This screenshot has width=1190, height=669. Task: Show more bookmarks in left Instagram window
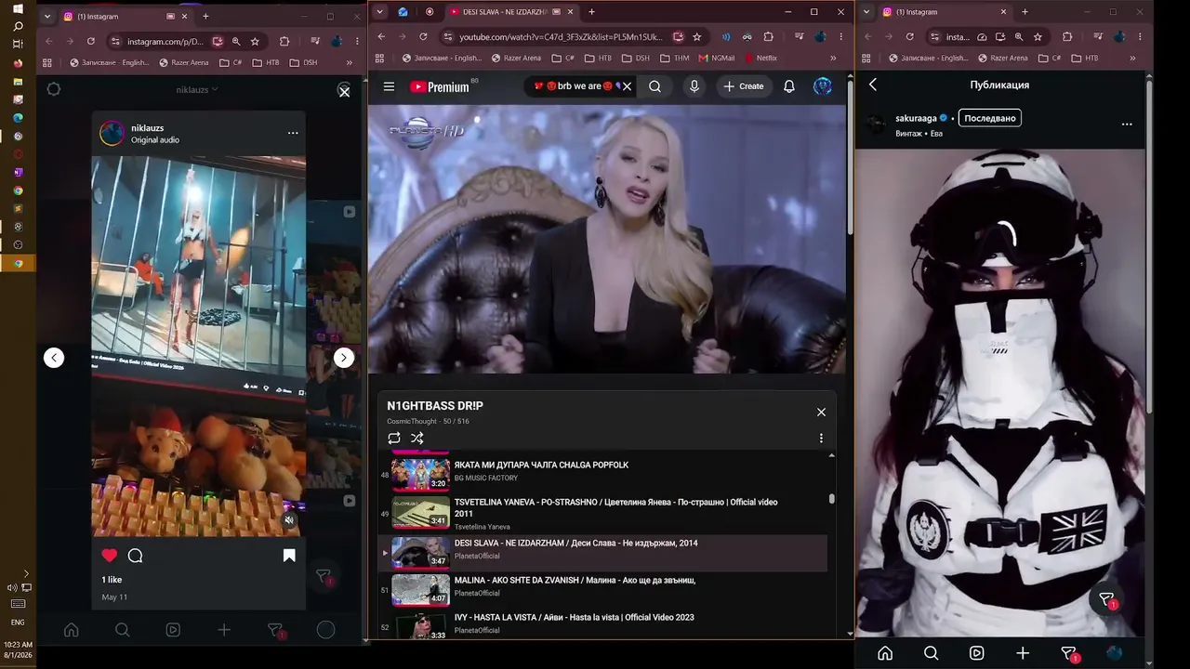(350, 62)
